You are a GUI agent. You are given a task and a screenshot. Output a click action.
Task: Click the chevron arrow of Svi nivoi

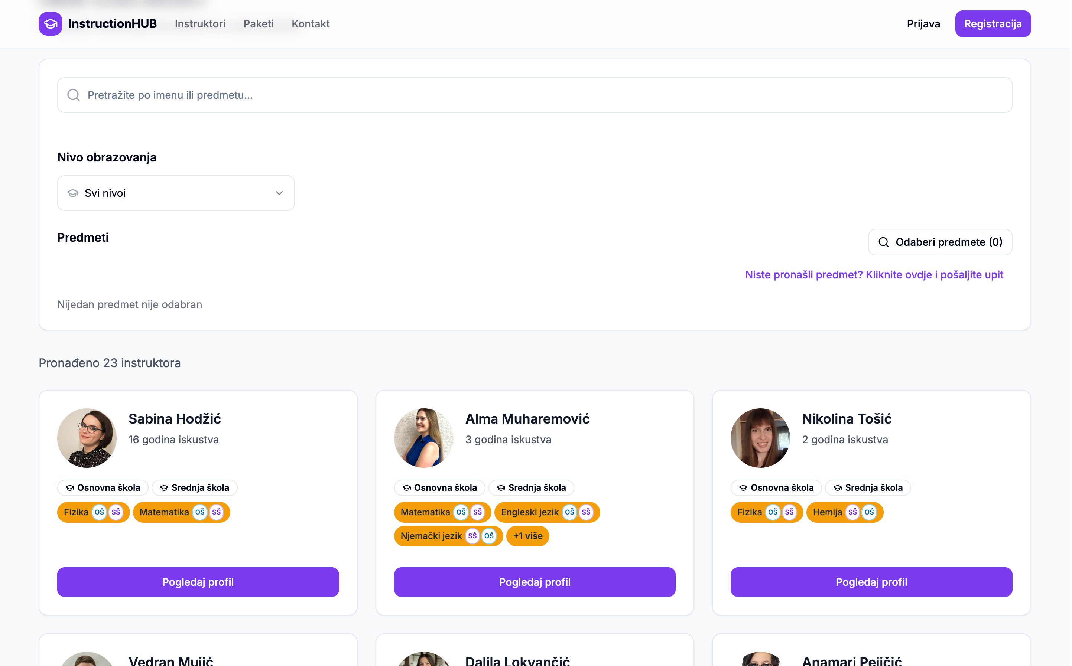280,193
